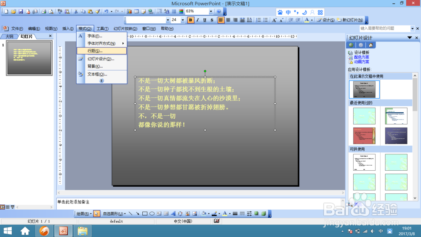Image resolution: width=421 pixels, height=237 pixels.
Task: Toggle Italic formatting
Action: point(197,20)
